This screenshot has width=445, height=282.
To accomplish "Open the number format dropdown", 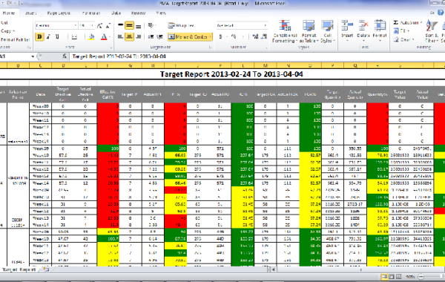I will (x=265, y=25).
